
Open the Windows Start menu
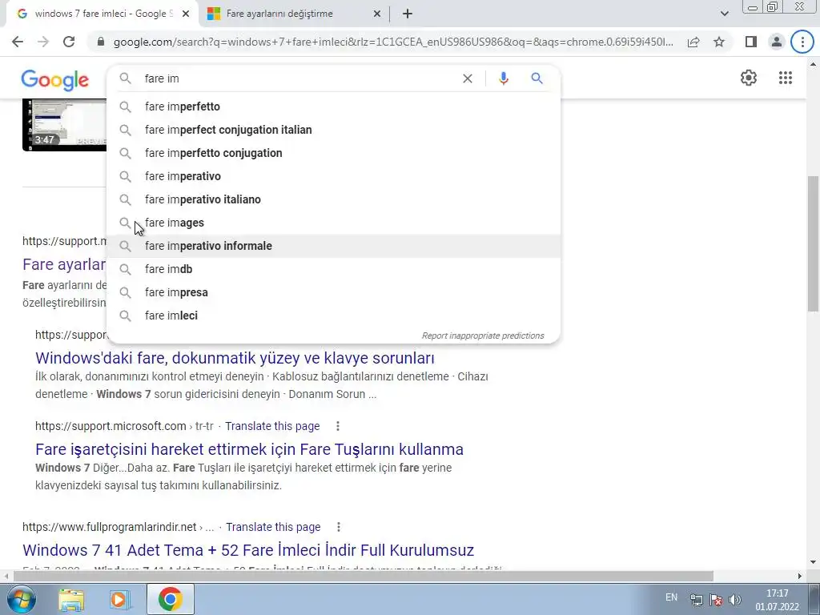coord(20,599)
